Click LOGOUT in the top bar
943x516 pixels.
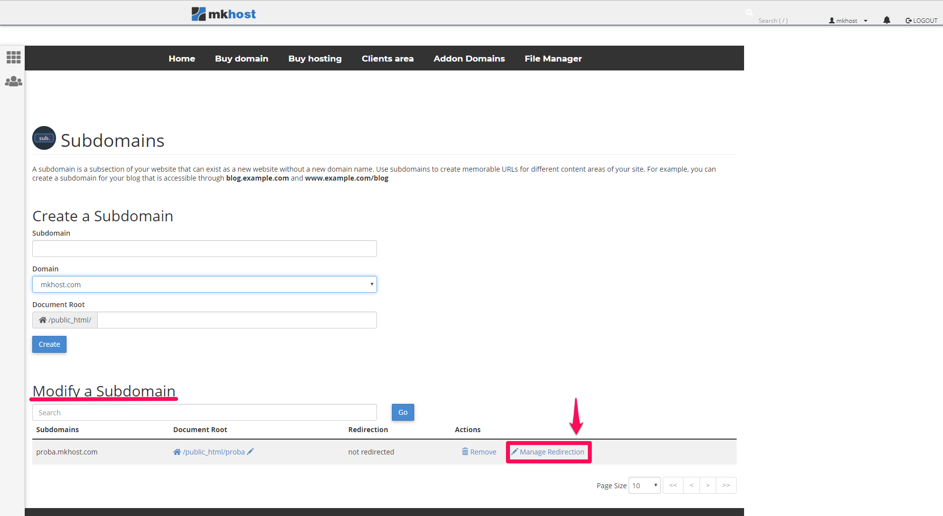click(x=921, y=21)
